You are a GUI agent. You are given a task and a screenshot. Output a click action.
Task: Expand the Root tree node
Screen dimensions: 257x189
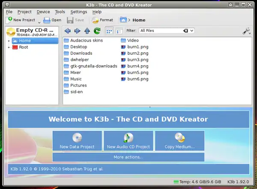click(x=9, y=47)
